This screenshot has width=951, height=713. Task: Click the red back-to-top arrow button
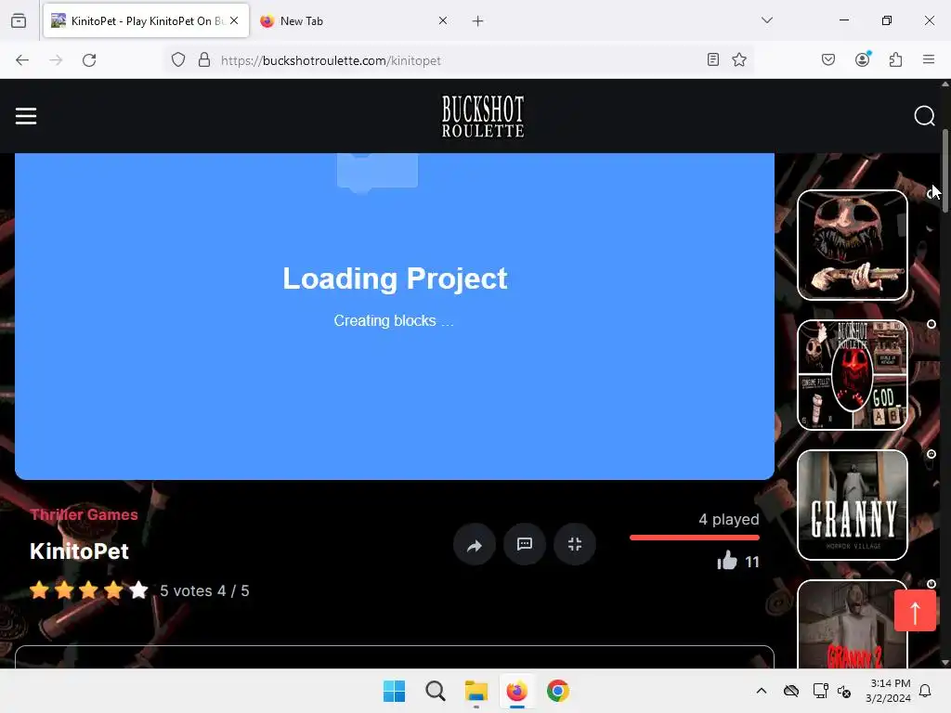[915, 611]
